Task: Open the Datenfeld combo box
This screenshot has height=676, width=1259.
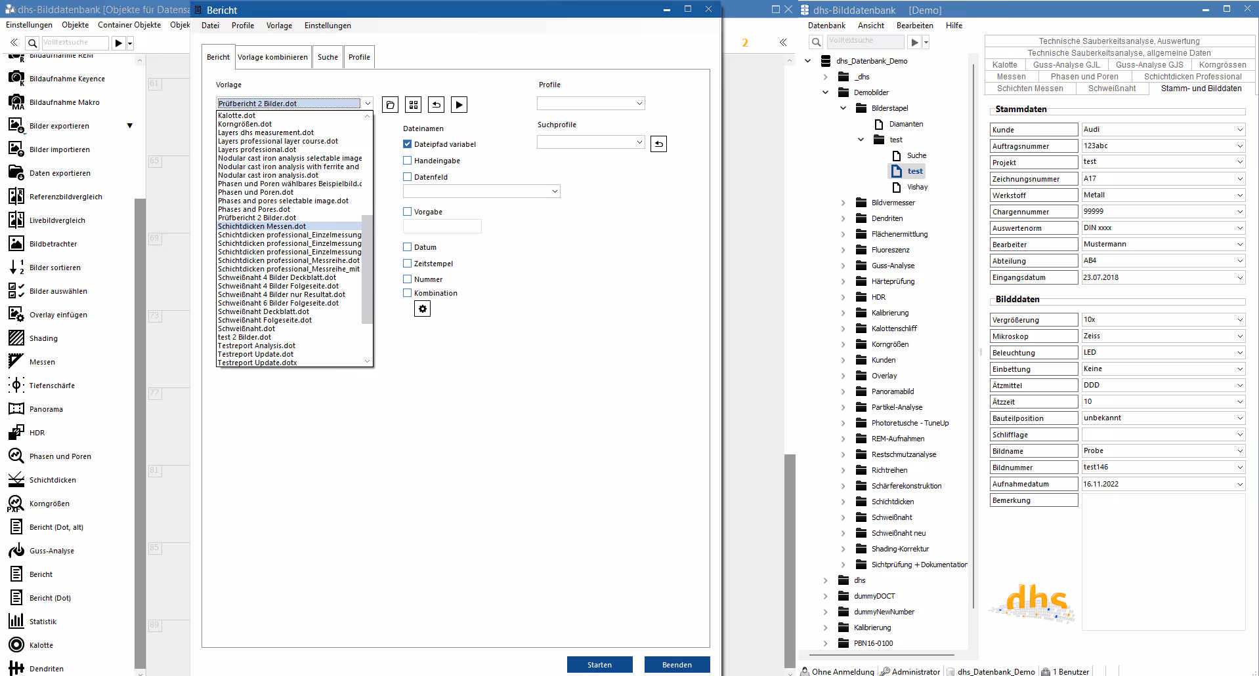Action: tap(481, 191)
